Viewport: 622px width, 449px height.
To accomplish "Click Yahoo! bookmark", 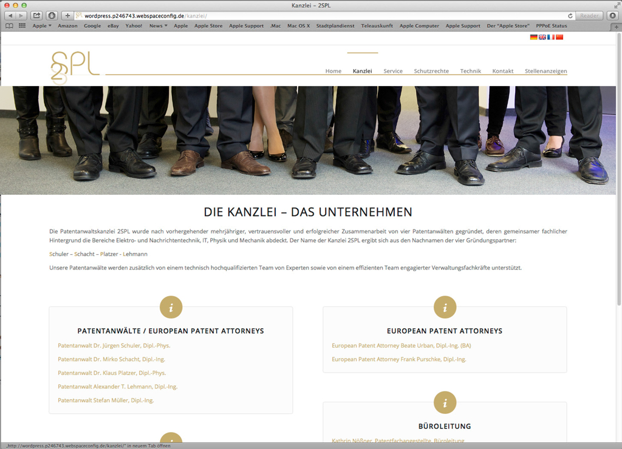I will tap(134, 25).
